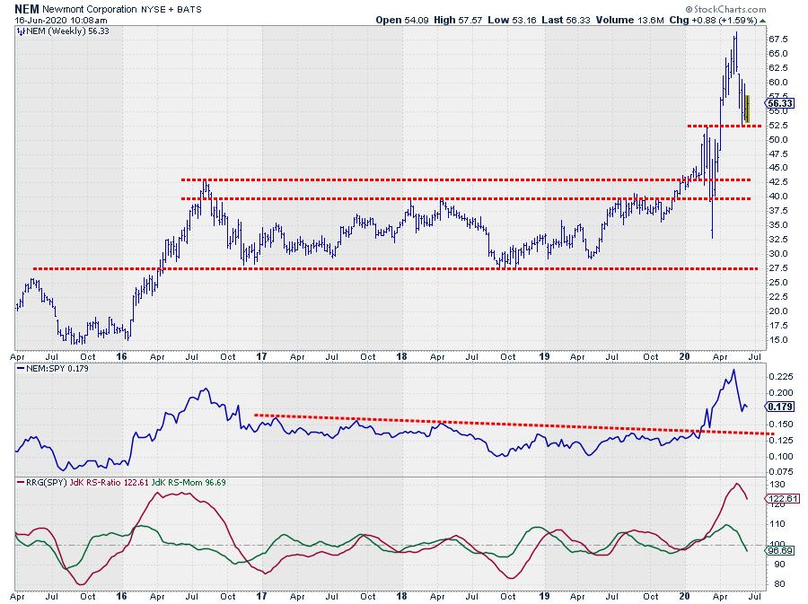This screenshot has height=604, width=808.
Task: Click the blue line marker beside NEM:SPY legend
Action: coord(21,368)
